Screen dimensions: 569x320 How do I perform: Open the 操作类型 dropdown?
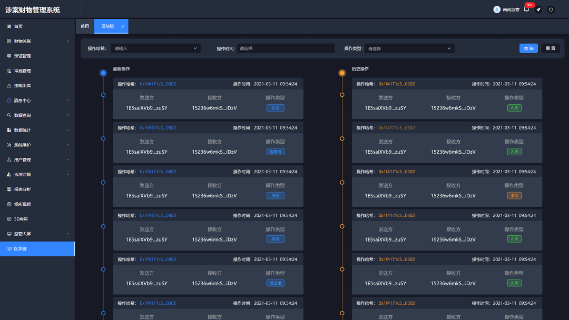(x=409, y=48)
